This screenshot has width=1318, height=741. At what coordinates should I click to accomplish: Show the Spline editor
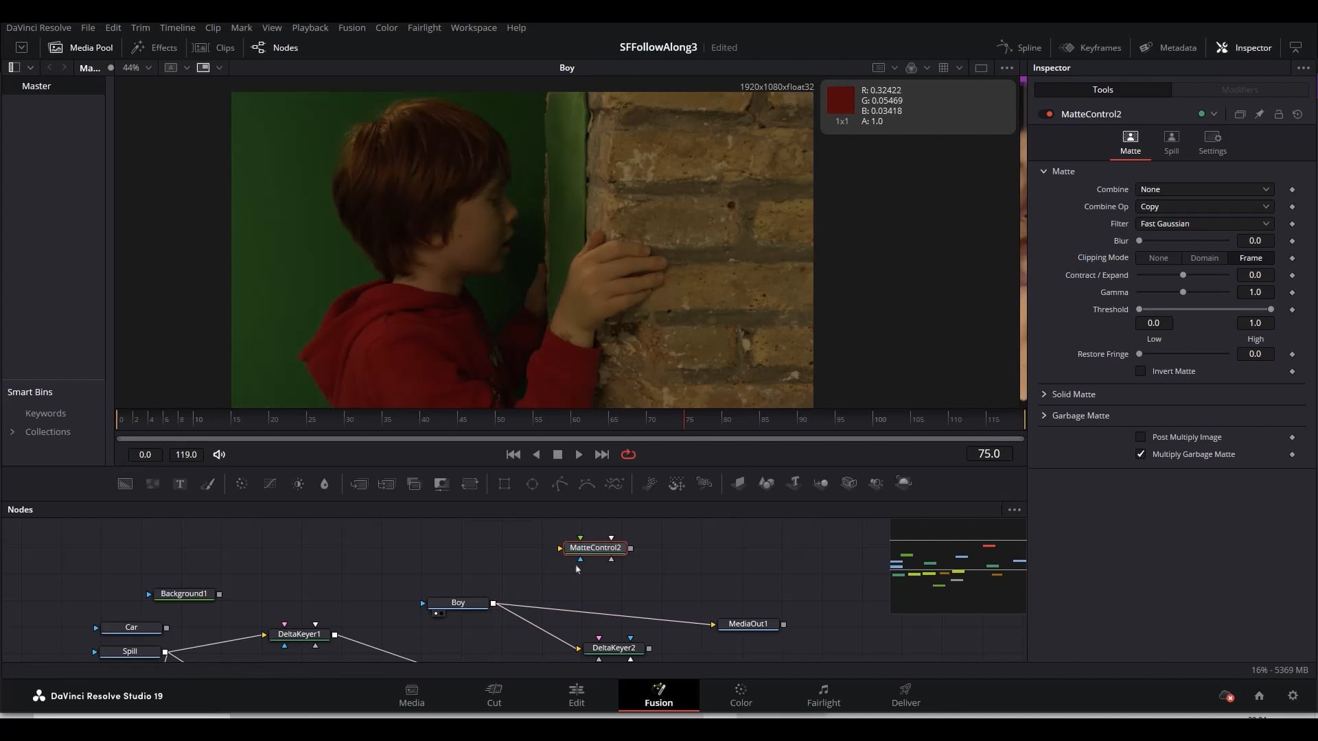(x=1019, y=47)
